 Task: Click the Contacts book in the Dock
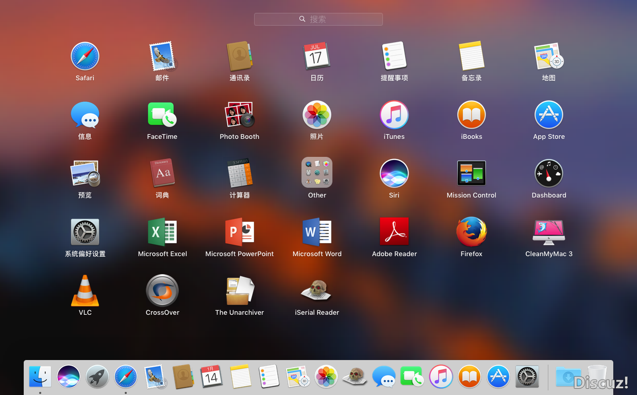tap(183, 377)
